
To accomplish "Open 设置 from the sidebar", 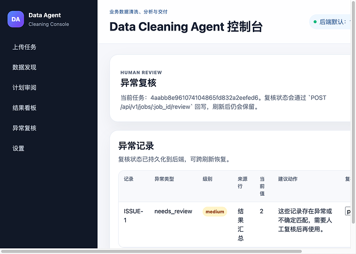I will [x=19, y=148].
